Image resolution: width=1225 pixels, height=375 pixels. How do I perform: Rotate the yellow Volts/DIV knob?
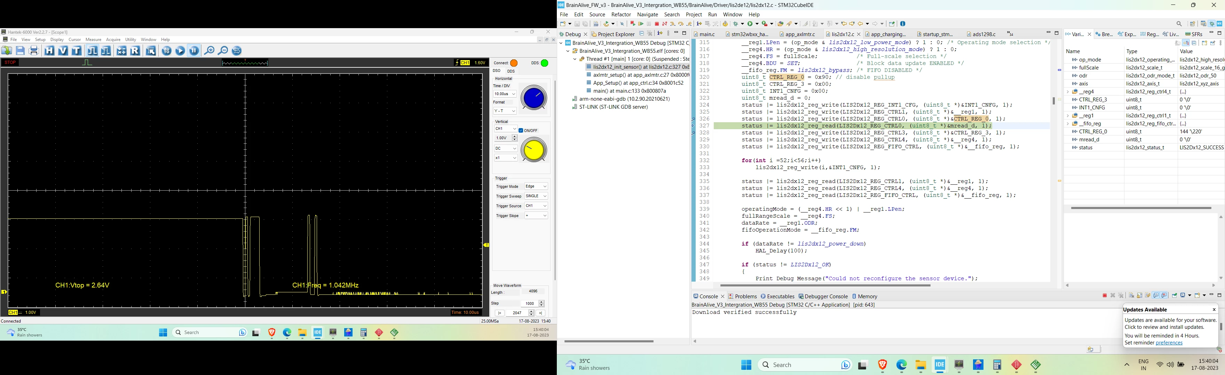click(534, 150)
